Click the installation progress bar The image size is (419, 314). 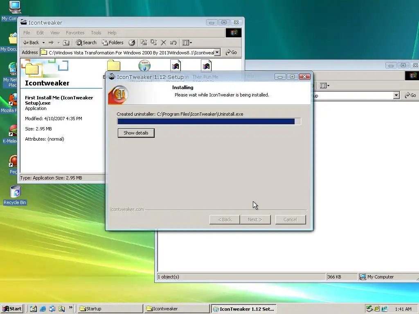click(209, 121)
